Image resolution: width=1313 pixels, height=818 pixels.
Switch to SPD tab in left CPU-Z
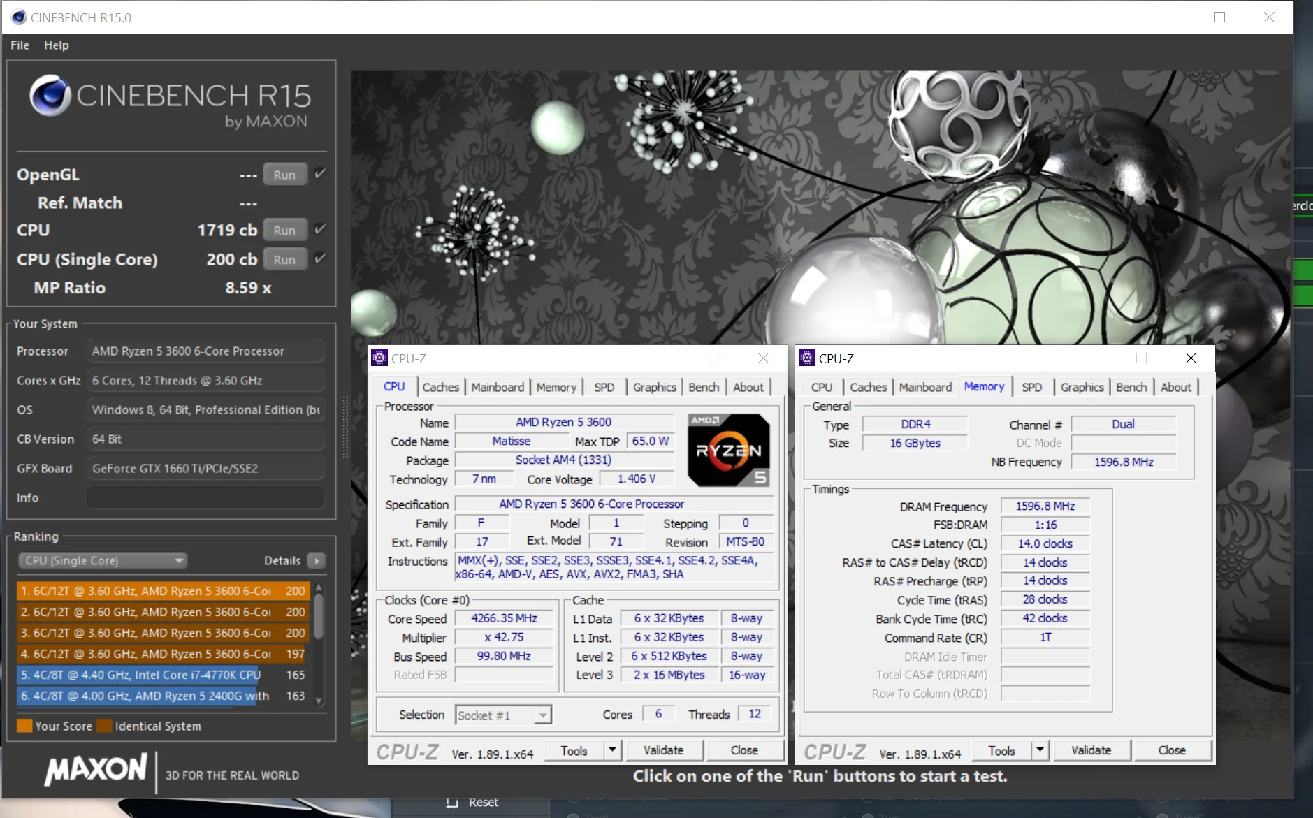[x=604, y=387]
